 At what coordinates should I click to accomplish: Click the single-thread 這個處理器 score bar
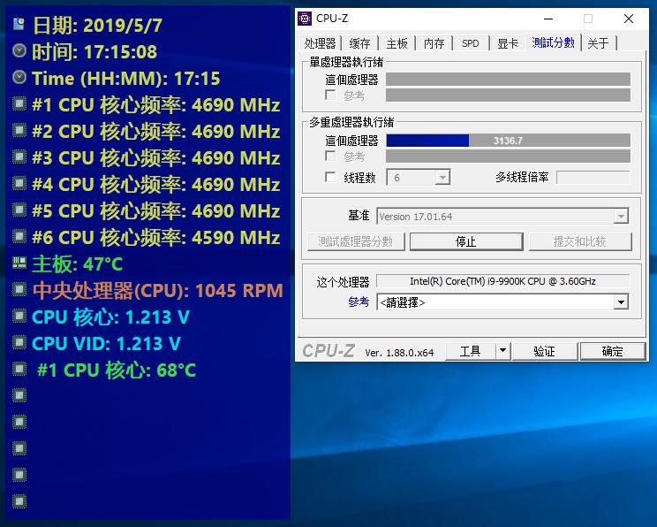point(508,79)
